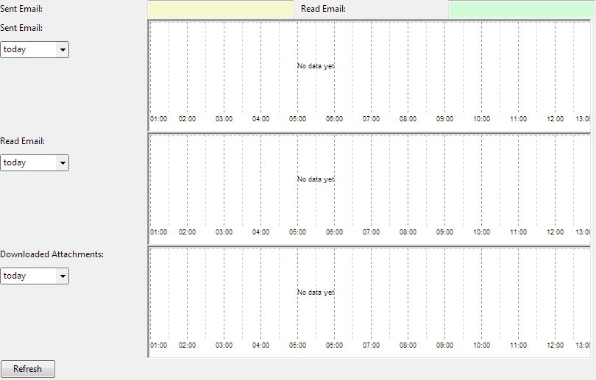Click the Read Email label beside green field
This screenshot has height=380, width=596.
click(324, 9)
